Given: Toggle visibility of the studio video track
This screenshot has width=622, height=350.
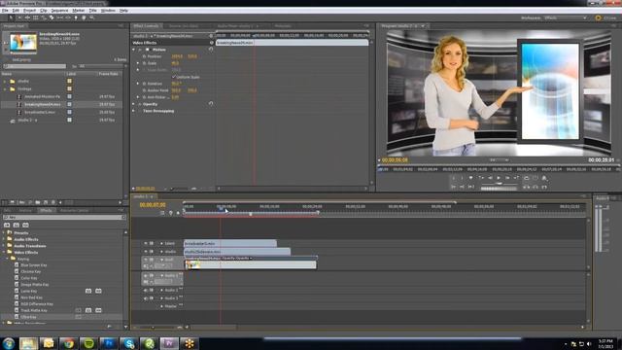Looking at the screenshot, I should click(146, 252).
